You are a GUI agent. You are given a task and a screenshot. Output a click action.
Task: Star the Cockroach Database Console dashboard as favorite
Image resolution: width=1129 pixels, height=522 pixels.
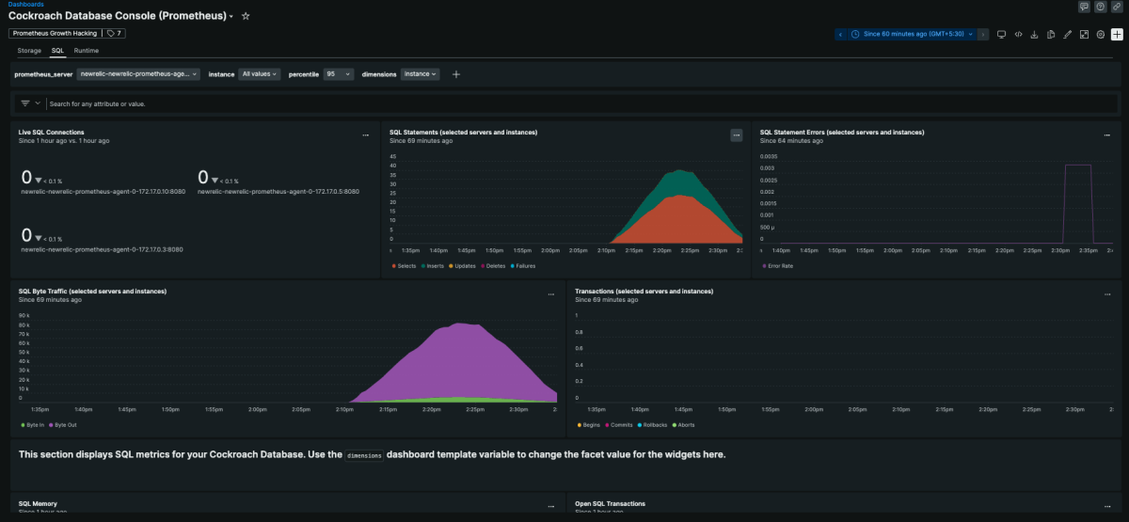[x=246, y=16]
